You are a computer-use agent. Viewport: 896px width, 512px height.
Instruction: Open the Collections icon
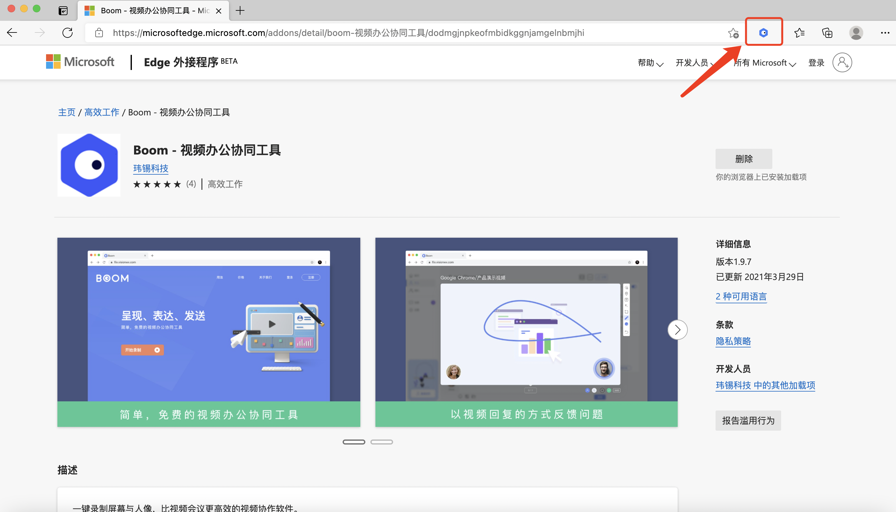coord(827,33)
